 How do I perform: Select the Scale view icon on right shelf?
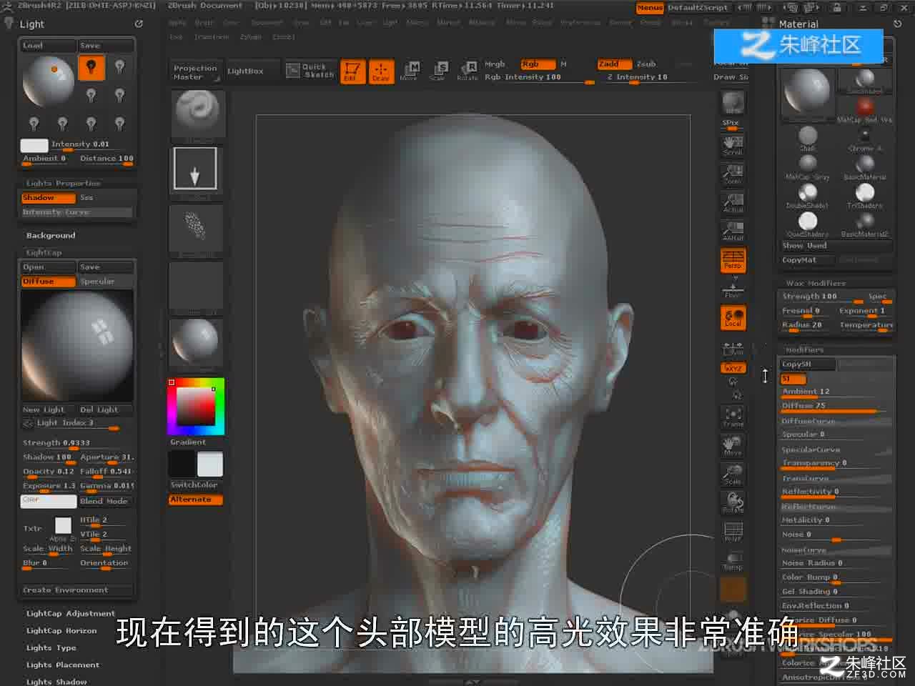point(733,474)
